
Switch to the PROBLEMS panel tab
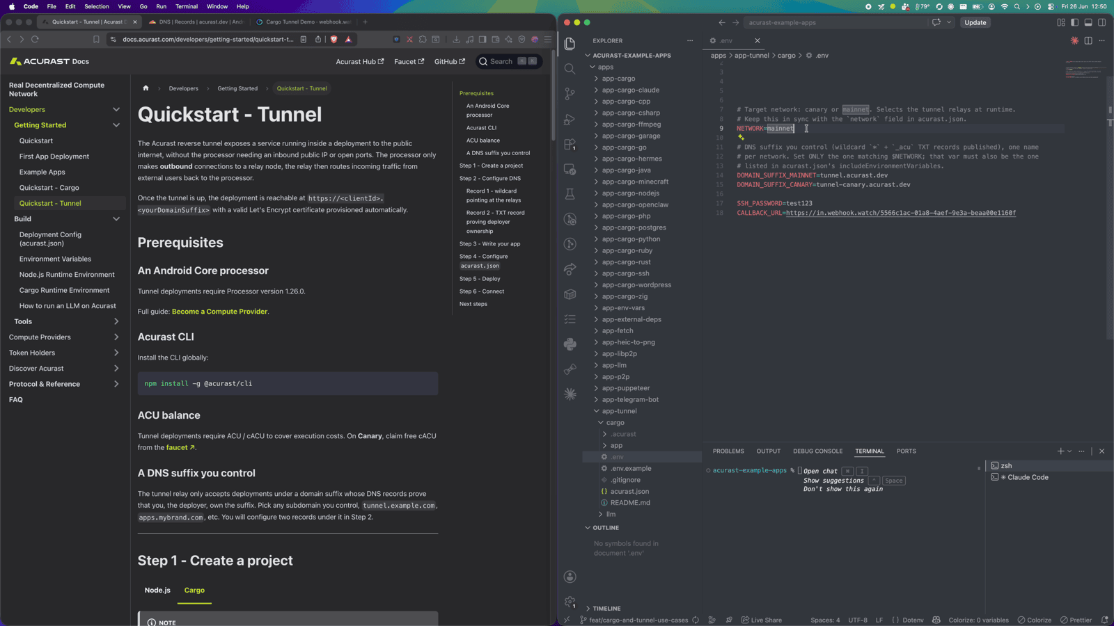(728, 451)
